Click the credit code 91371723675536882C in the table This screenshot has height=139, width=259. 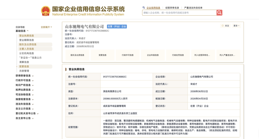tap(115, 77)
